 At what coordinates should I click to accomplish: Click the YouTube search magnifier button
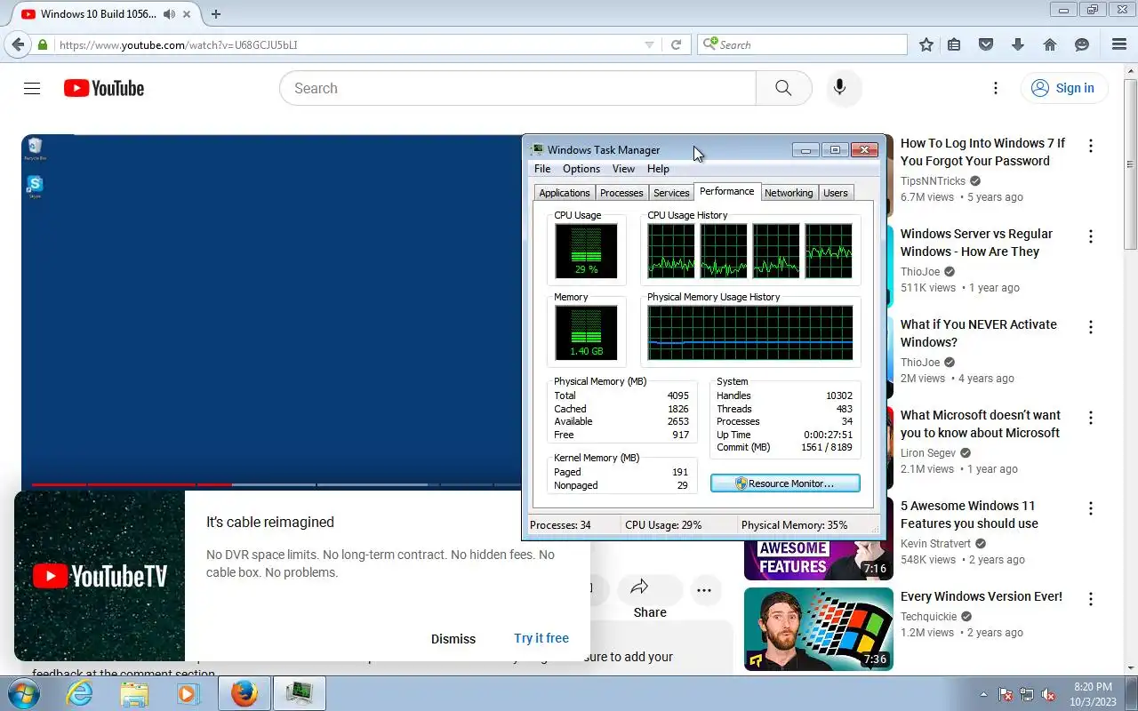pyautogui.click(x=783, y=88)
